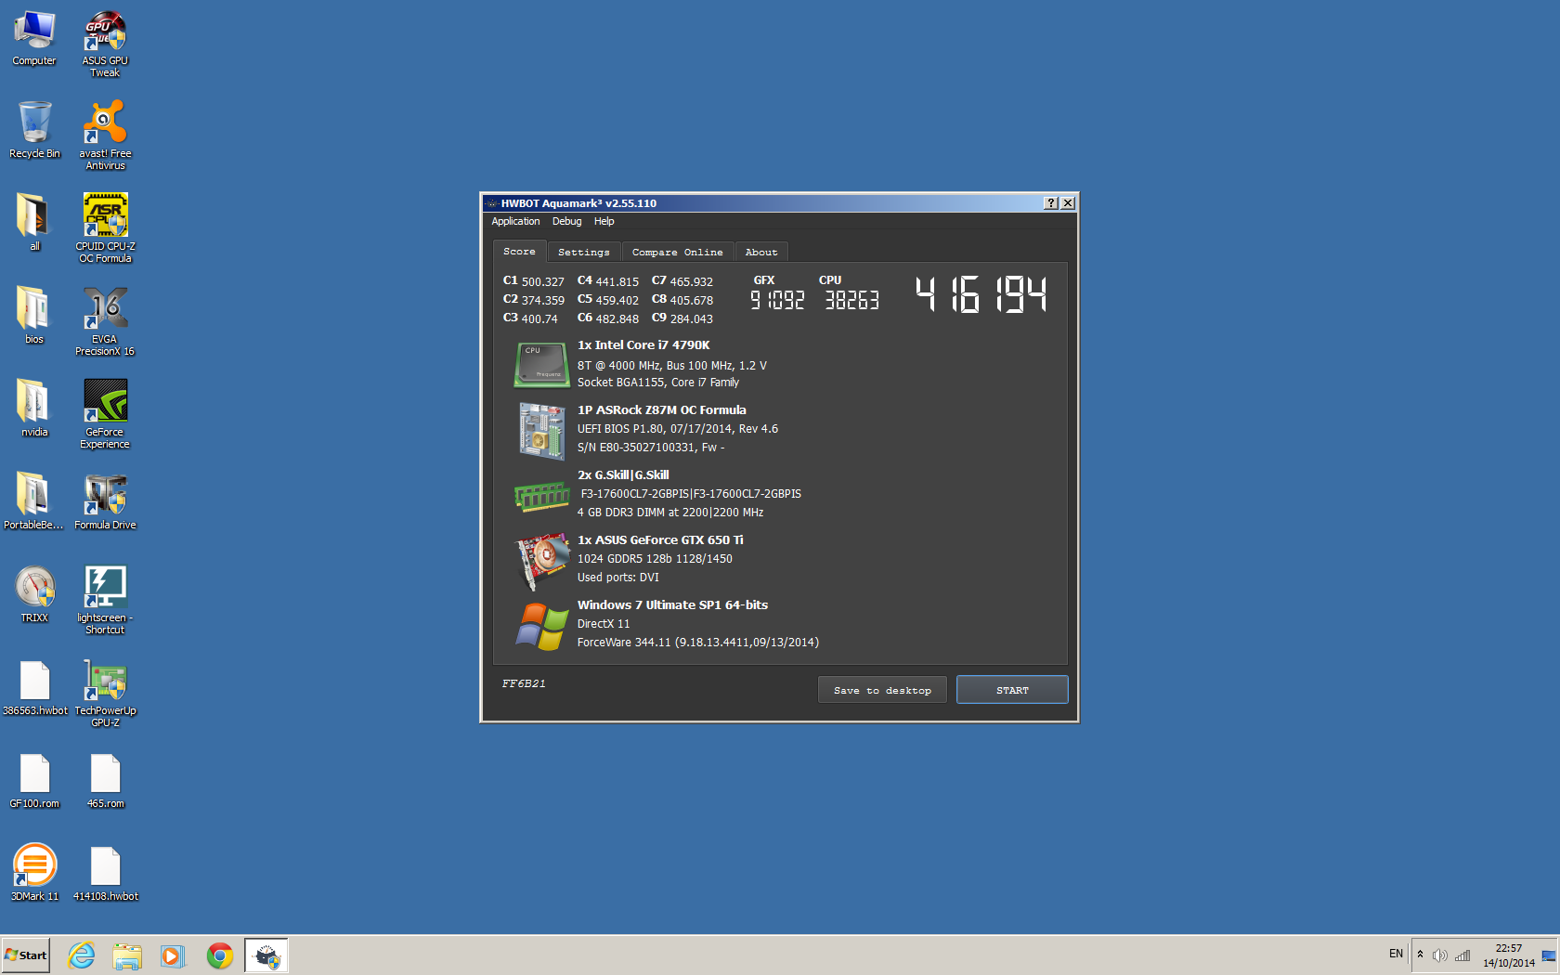Click Save to desktop button
This screenshot has height=975, width=1560.
pyautogui.click(x=882, y=690)
